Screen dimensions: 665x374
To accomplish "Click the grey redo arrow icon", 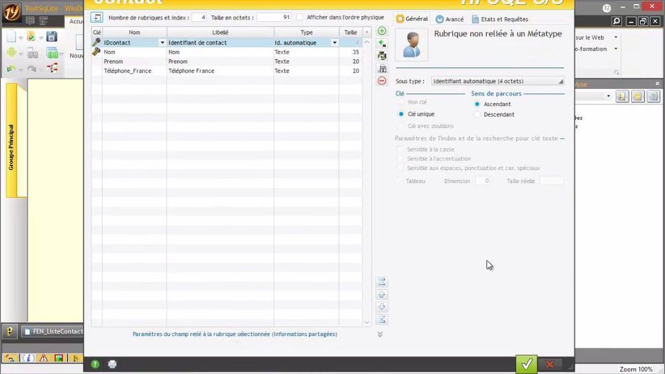I will [x=32, y=68].
